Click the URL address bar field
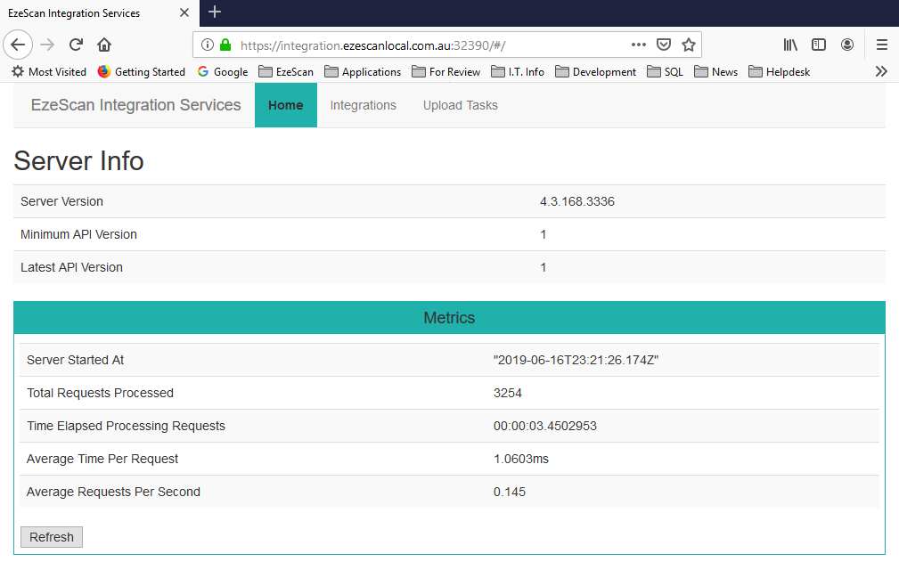Screen dimensions: 899x562 pyautogui.click(x=428, y=45)
